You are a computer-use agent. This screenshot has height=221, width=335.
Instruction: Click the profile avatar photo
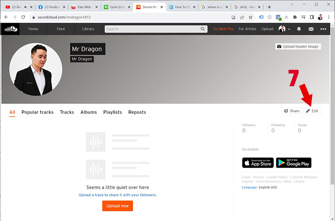click(36, 69)
